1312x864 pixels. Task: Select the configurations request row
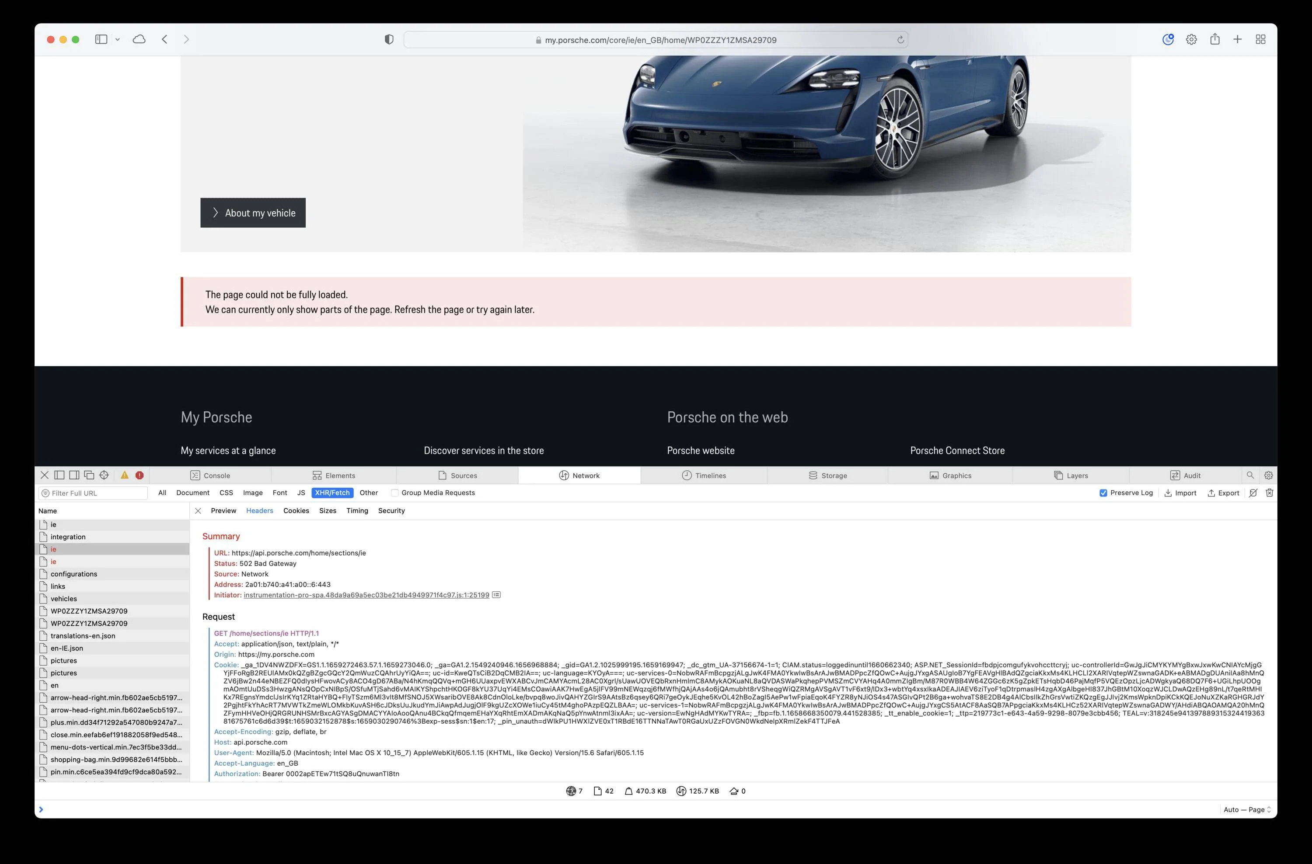click(x=113, y=574)
